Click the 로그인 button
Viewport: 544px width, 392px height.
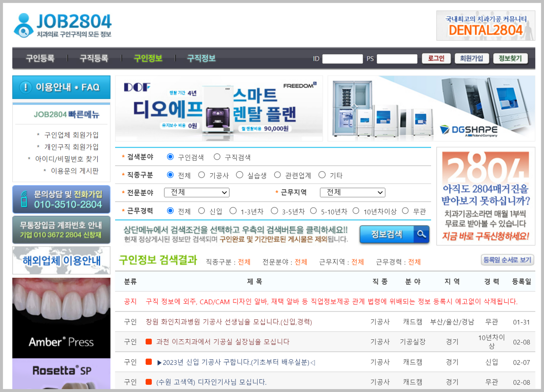(436, 59)
